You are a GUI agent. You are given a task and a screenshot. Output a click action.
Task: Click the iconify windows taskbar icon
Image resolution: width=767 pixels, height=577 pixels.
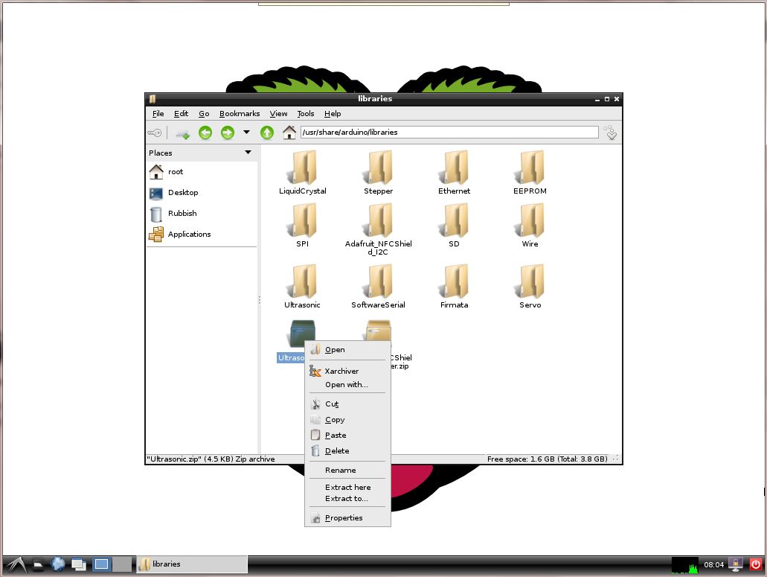click(x=78, y=565)
